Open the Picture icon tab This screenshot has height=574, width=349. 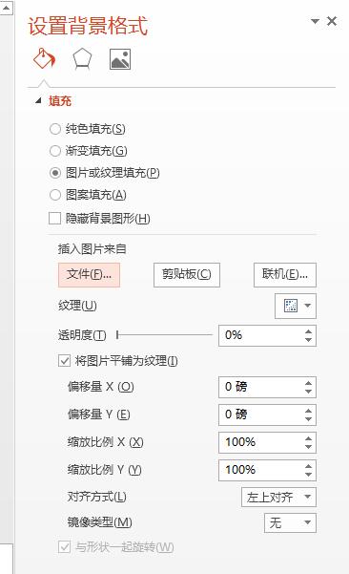click(120, 59)
